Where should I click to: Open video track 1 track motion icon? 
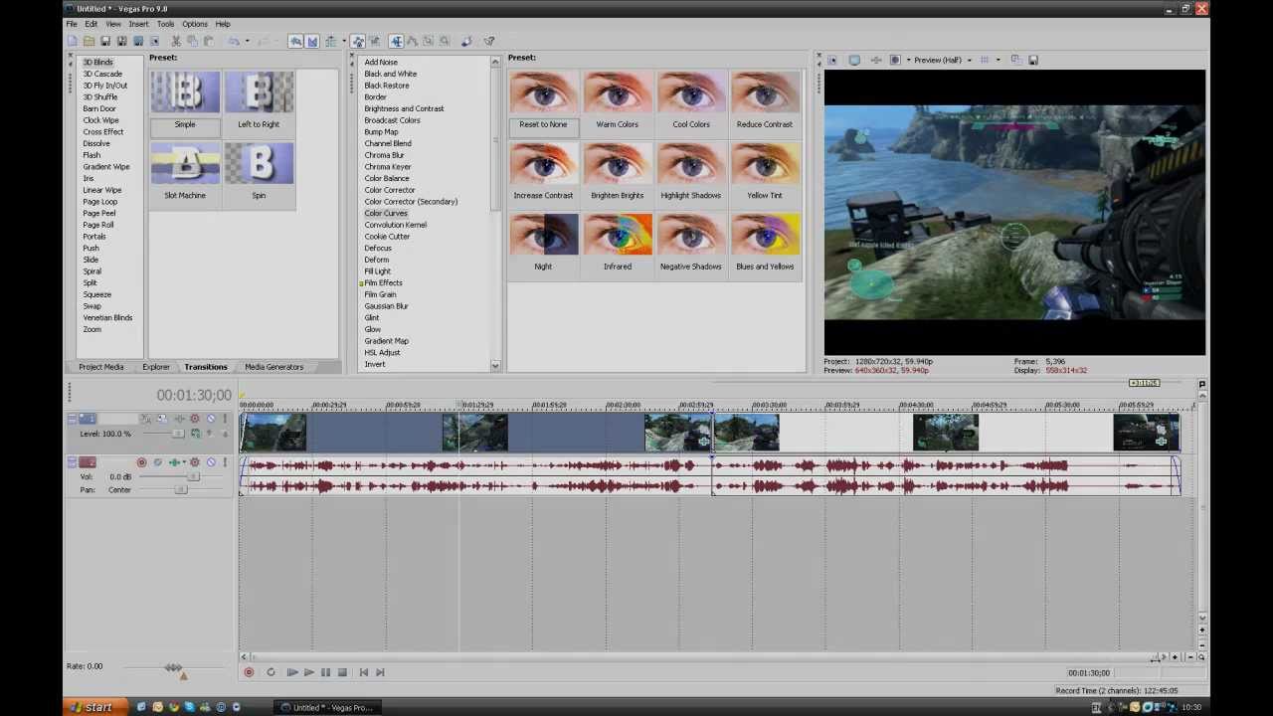tap(162, 419)
